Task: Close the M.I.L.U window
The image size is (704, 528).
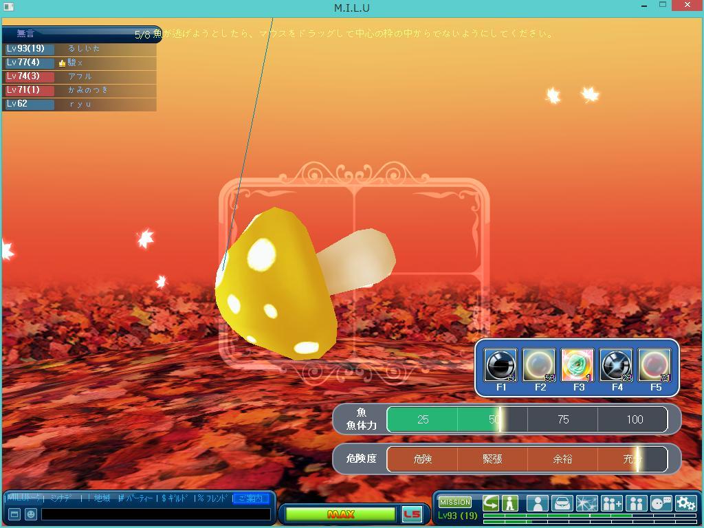Action: point(687,5)
